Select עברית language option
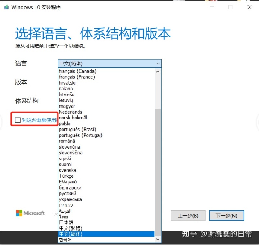 [106, 205]
